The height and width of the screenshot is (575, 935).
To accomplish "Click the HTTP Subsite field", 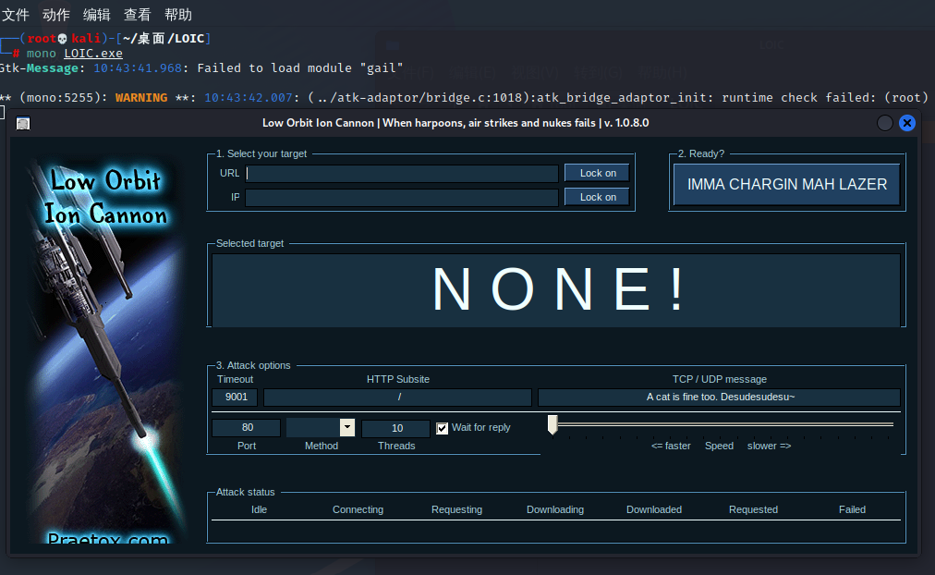I will point(397,398).
